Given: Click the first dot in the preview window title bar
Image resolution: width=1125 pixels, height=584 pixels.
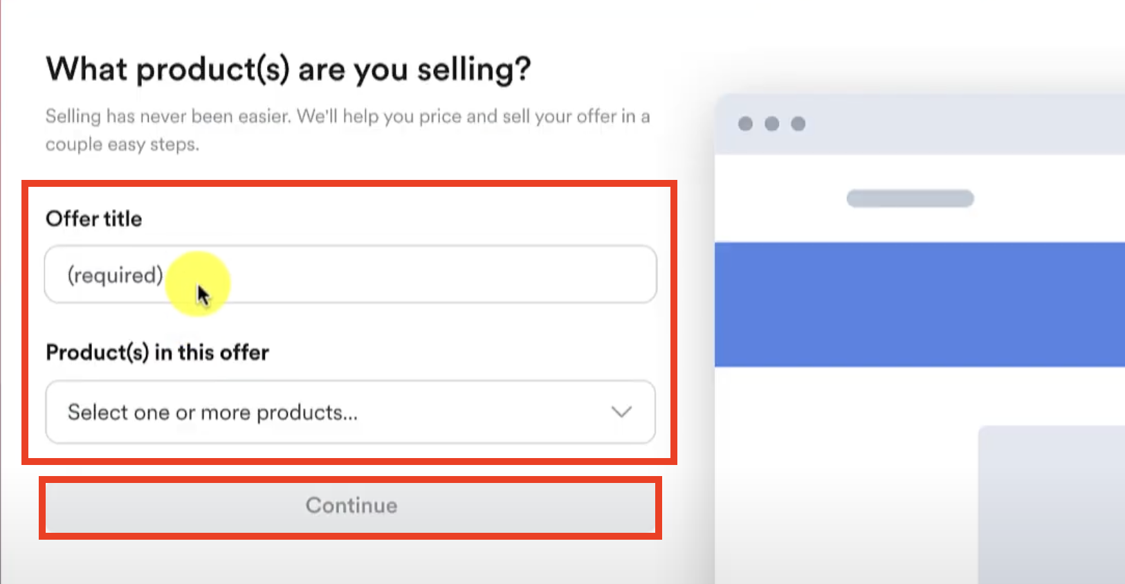Looking at the screenshot, I should click(745, 124).
